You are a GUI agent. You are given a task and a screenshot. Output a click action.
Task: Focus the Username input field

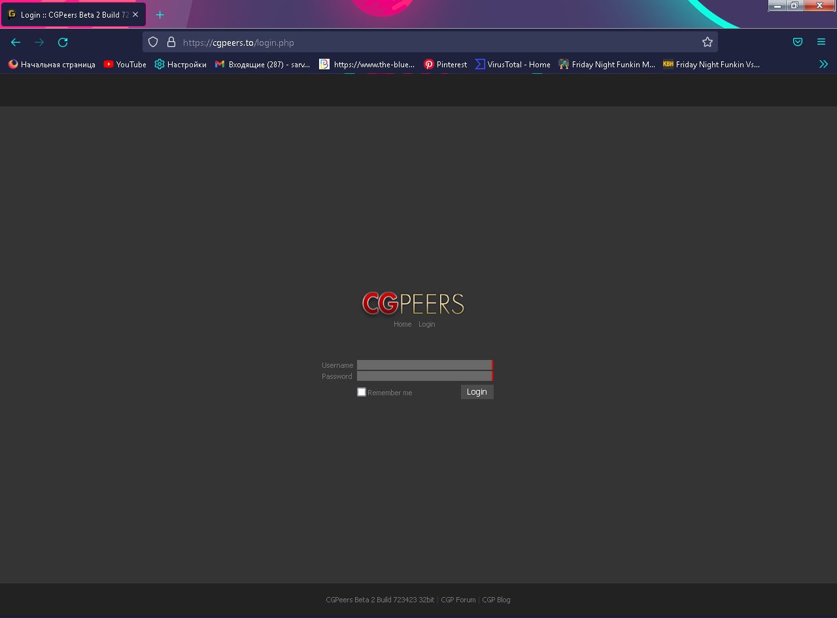pyautogui.click(x=424, y=365)
